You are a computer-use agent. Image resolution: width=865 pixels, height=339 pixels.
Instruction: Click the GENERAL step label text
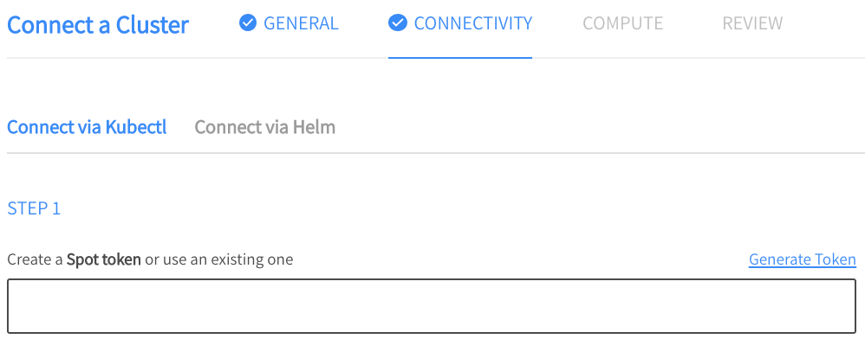click(x=302, y=23)
